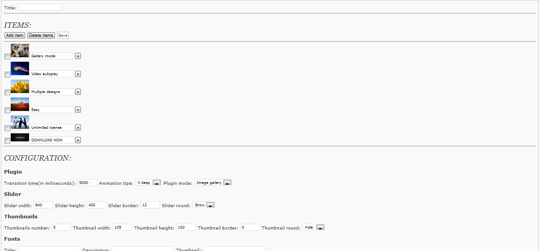Viewport: 540px width, 251px height.
Task: Focus the Video autoplay name field
Action: click(x=52, y=74)
